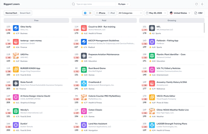Open the Okta Verify app title
Viewport: 208px width, 134px height.
(x=26, y=27)
